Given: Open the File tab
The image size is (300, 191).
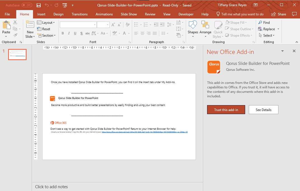Looking at the screenshot, I should click(x=7, y=14).
